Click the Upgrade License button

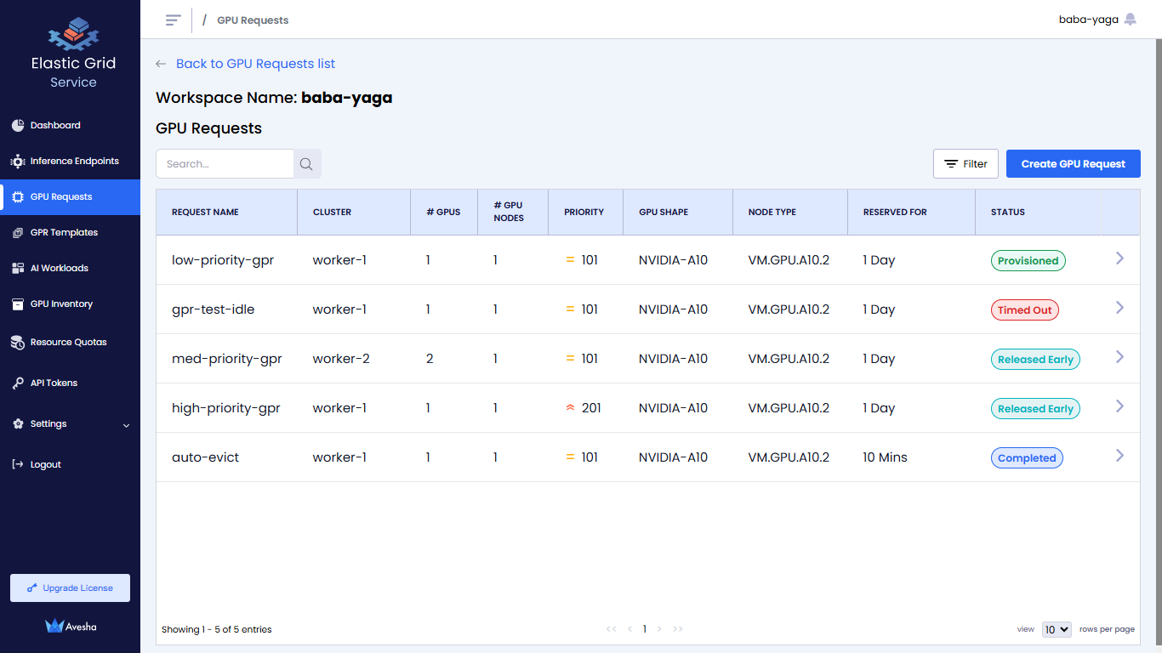tap(70, 588)
